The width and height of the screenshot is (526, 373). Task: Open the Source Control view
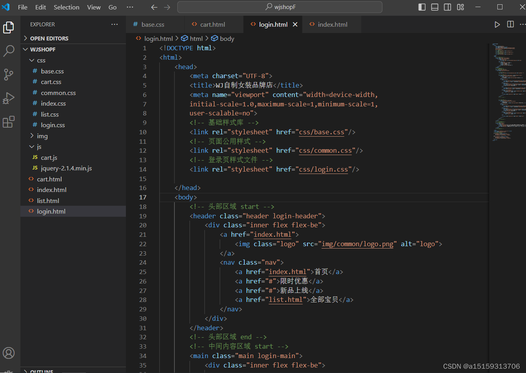(x=9, y=74)
